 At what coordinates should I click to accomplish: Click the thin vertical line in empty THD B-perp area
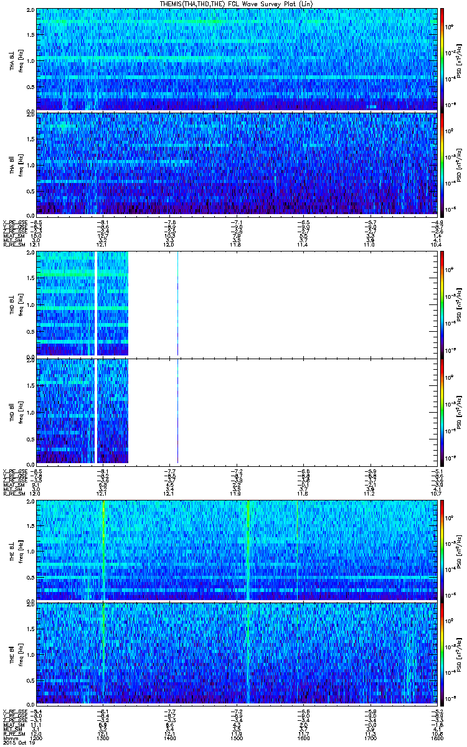point(177,303)
